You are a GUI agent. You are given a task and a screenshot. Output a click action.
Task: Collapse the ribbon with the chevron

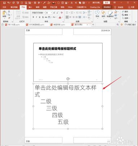coord(136,22)
